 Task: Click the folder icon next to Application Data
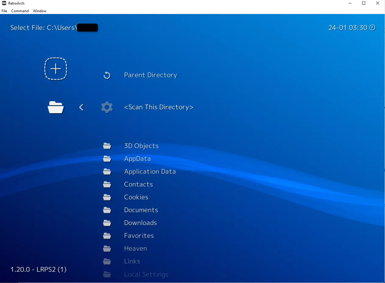coord(107,172)
